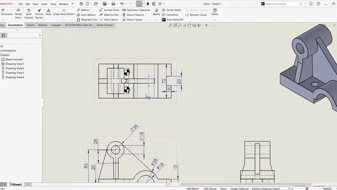Screen dimensions: 337x190
Task: Open the Edit menu
Action: 28,4
